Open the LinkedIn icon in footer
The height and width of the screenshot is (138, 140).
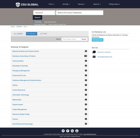(72, 131)
